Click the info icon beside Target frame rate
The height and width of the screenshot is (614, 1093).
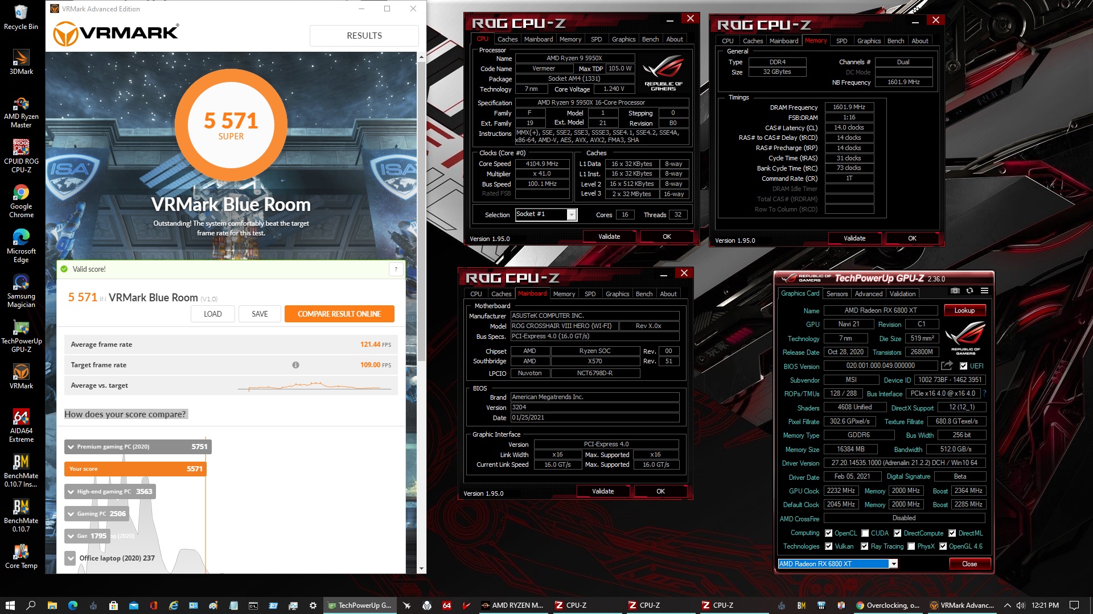(x=295, y=365)
